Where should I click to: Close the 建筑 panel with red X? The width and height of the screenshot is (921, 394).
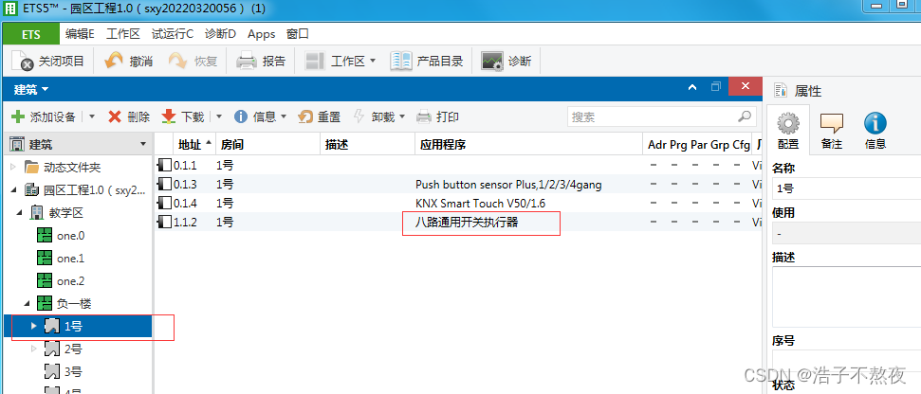click(x=746, y=86)
